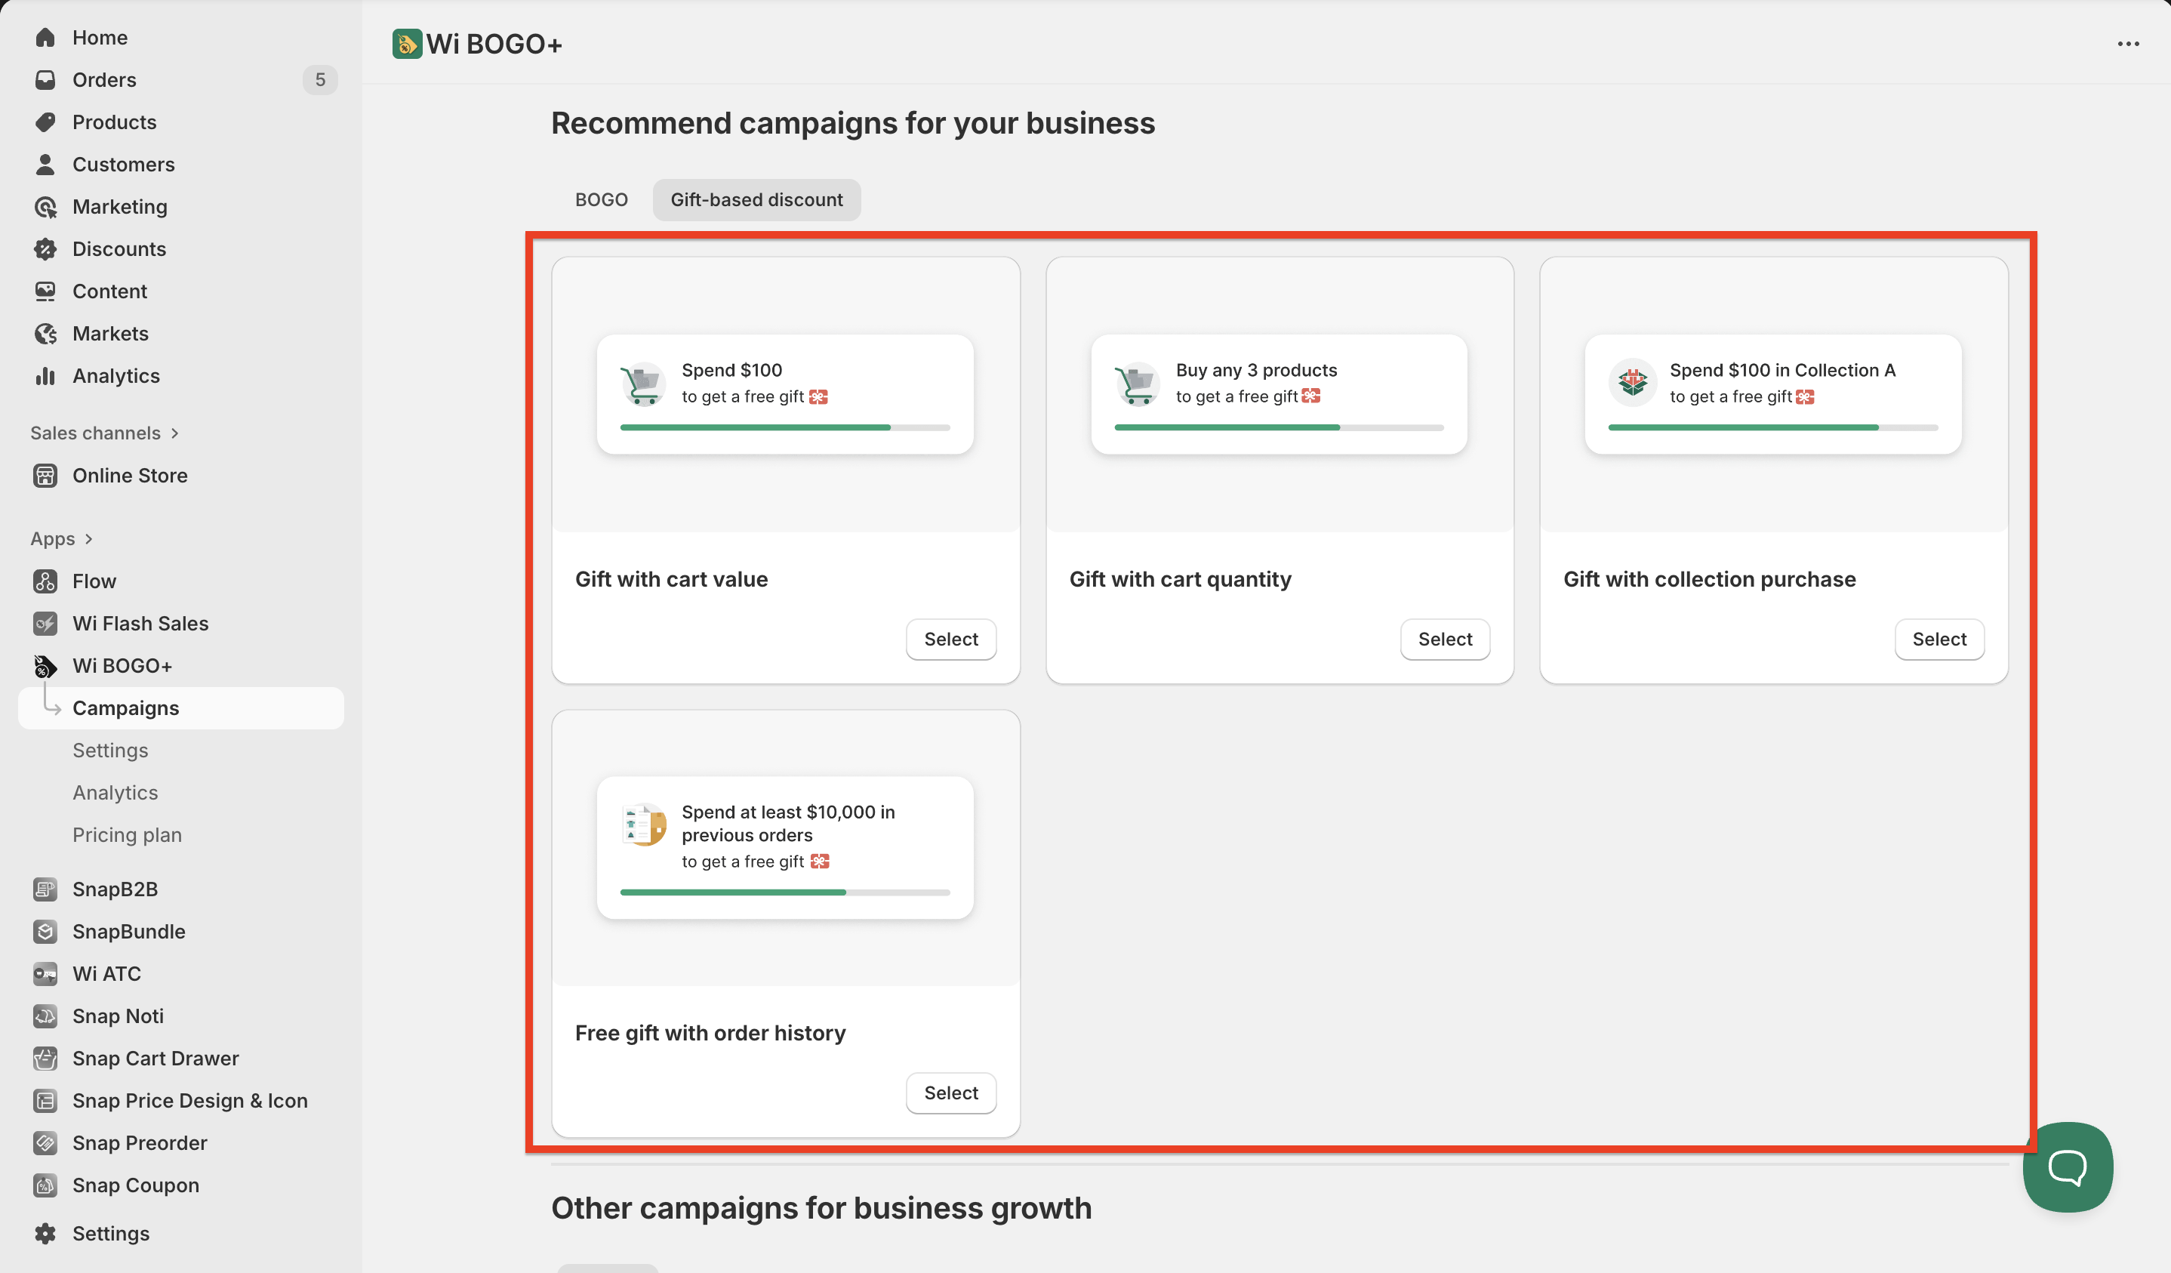The width and height of the screenshot is (2171, 1273).
Task: Click the Online Store icon
Action: click(x=45, y=476)
